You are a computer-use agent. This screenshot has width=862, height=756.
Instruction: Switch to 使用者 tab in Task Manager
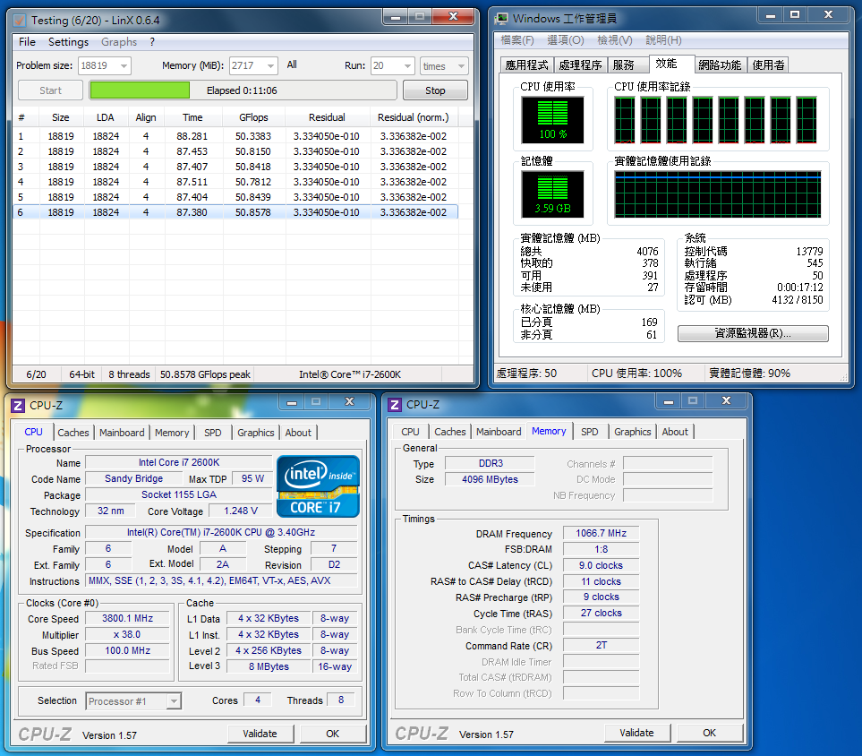[x=768, y=64]
